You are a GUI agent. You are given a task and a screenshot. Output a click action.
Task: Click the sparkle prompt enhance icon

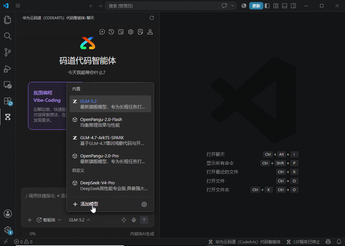click(124, 220)
